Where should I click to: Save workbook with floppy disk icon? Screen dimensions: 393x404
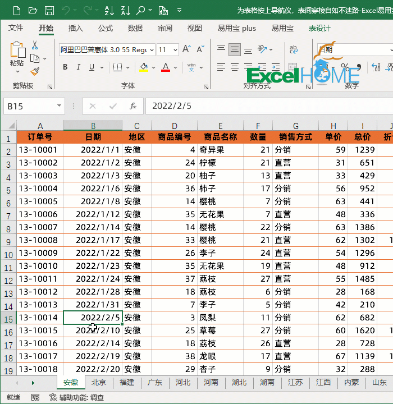pos(49,11)
